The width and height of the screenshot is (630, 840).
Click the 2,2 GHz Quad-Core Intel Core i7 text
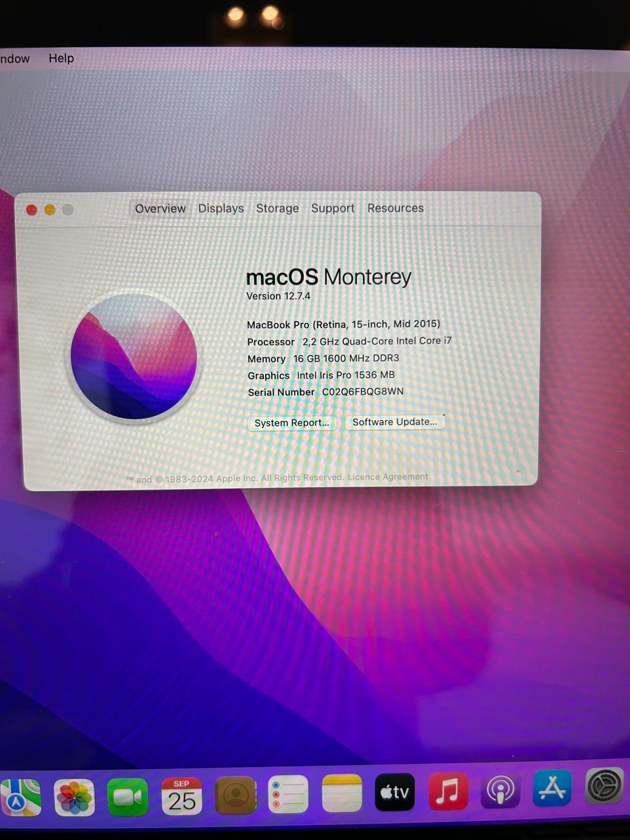(x=377, y=341)
